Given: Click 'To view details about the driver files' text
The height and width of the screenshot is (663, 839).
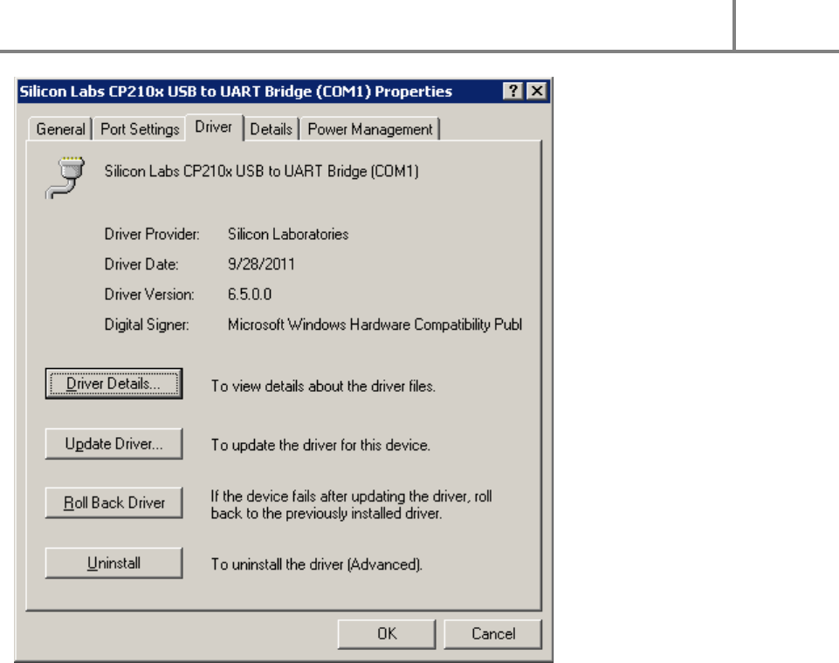Looking at the screenshot, I should 323,386.
